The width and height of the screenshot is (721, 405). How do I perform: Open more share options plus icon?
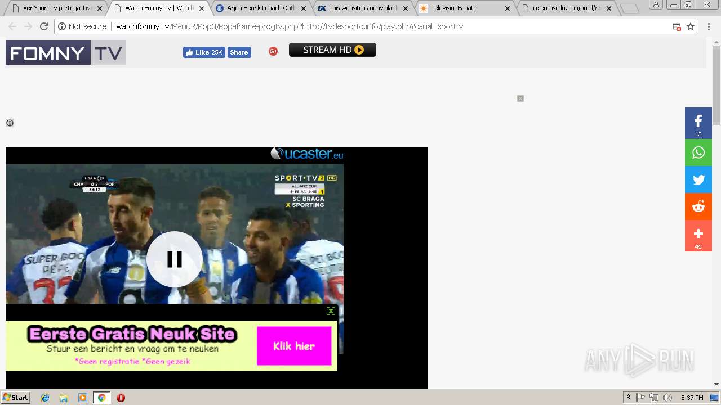point(698,235)
